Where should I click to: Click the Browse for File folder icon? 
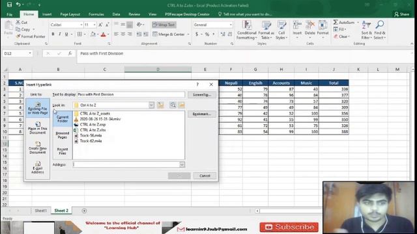pyautogui.click(x=182, y=105)
